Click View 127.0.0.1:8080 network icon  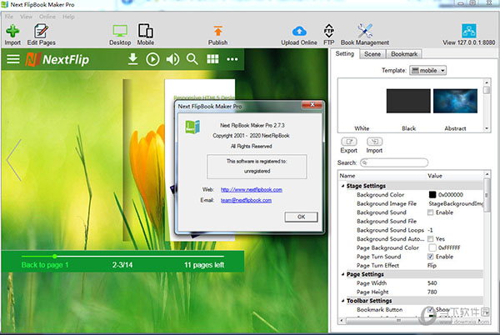(x=468, y=31)
